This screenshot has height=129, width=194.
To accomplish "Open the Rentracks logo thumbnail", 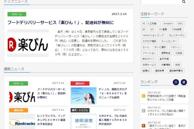I will click(x=22, y=122).
